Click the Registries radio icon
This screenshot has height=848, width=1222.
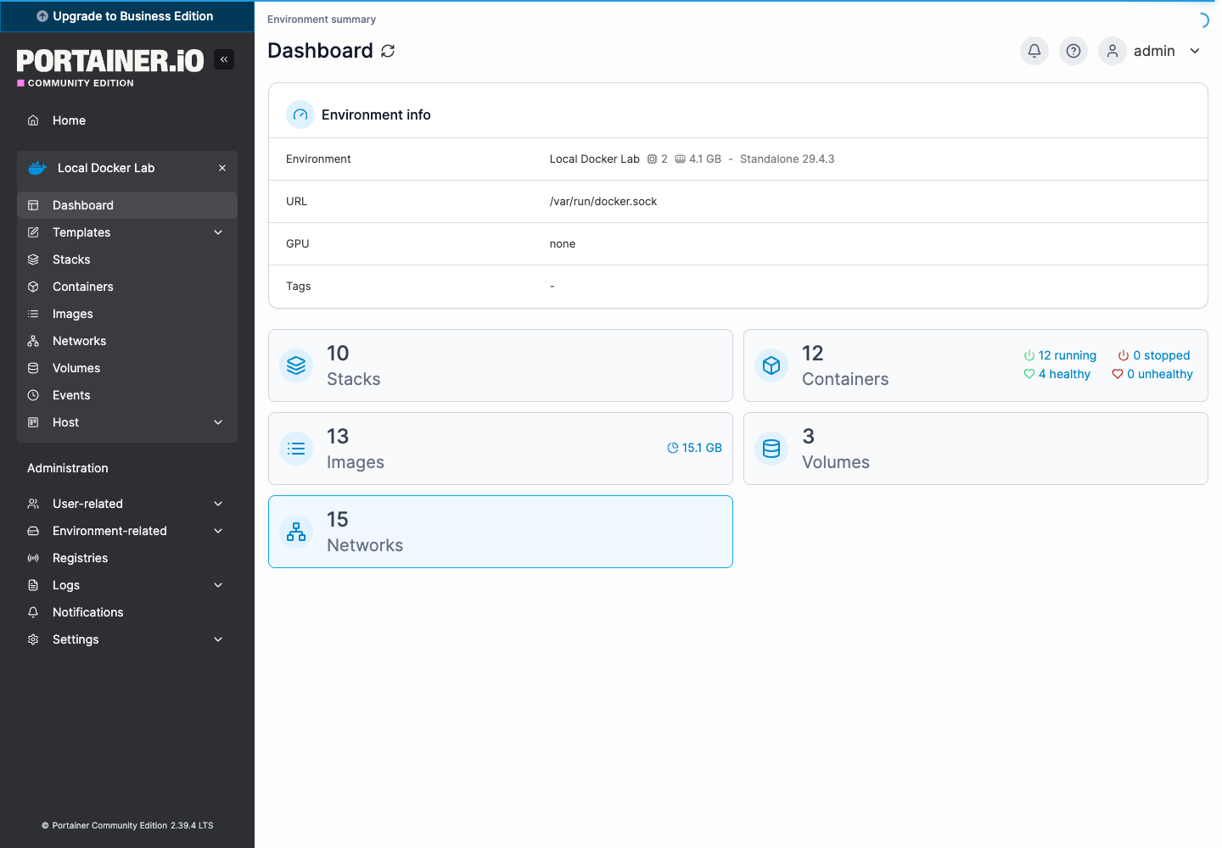(x=33, y=558)
